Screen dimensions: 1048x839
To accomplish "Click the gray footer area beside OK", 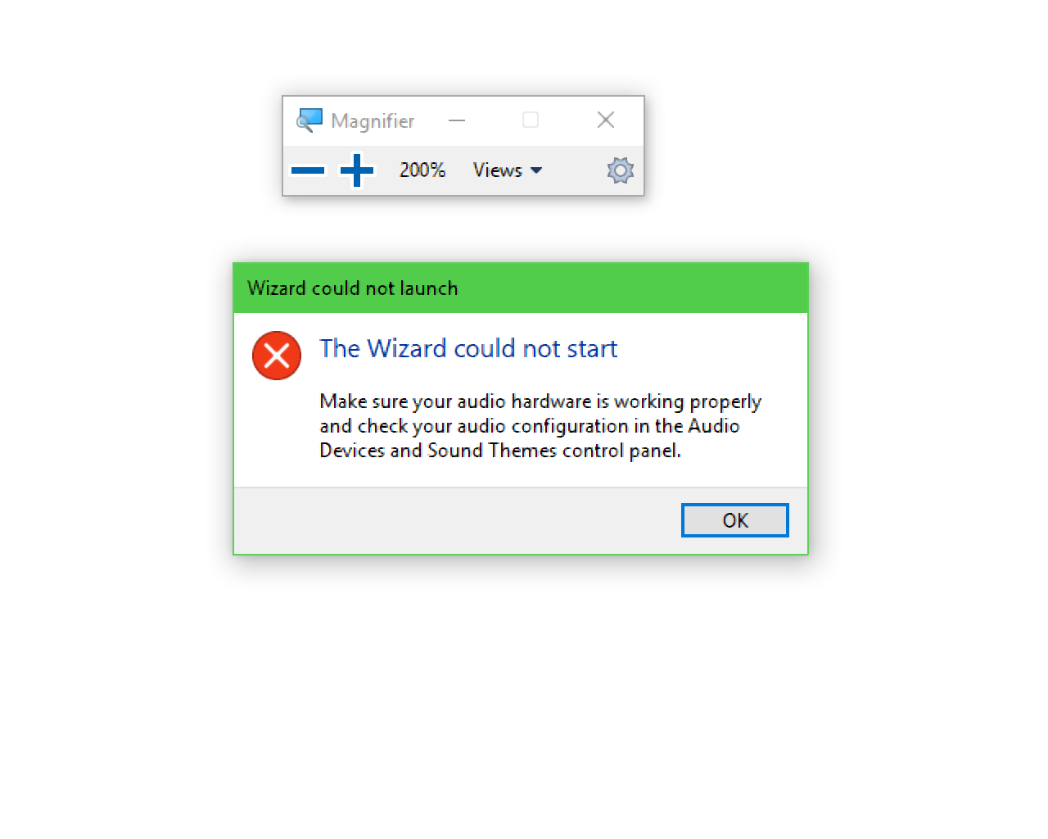I will tap(457, 520).
